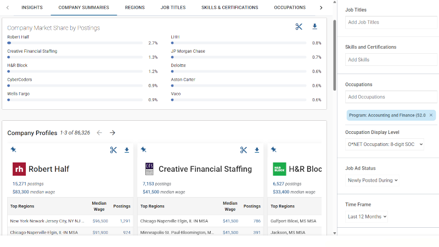Click Jackson, MS MSA region row
439x247 pixels.
[x=295, y=232]
